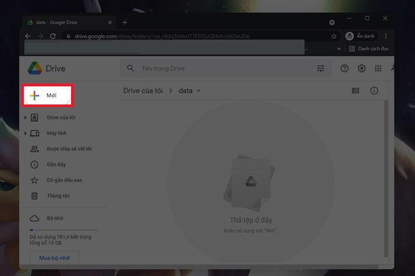Click the lock site info icon
Image resolution: width=415 pixels, height=276 pixels.
pos(69,36)
